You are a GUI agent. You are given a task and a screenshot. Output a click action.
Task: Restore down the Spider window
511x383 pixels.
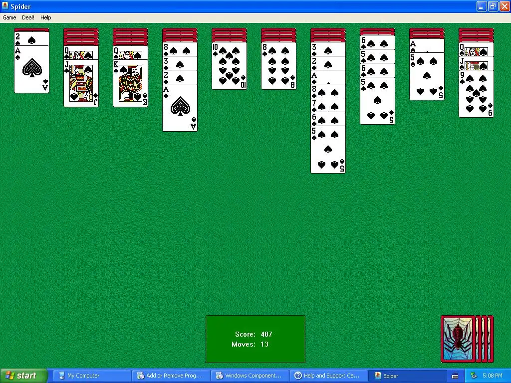493,6
